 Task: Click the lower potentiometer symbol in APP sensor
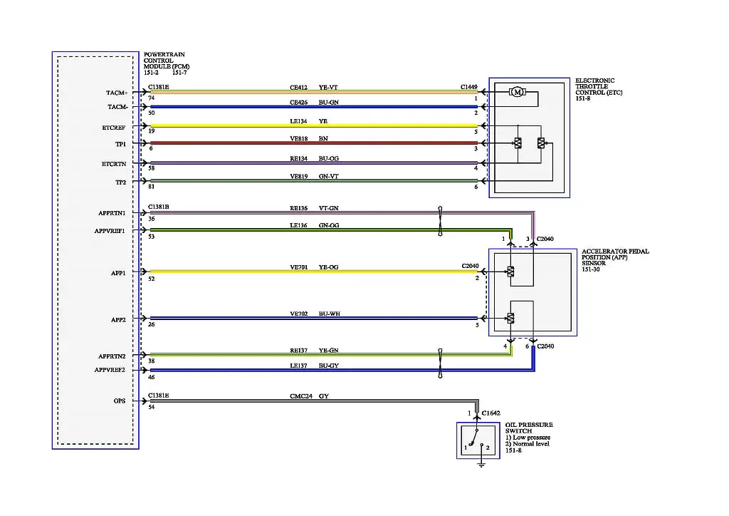[510, 319]
